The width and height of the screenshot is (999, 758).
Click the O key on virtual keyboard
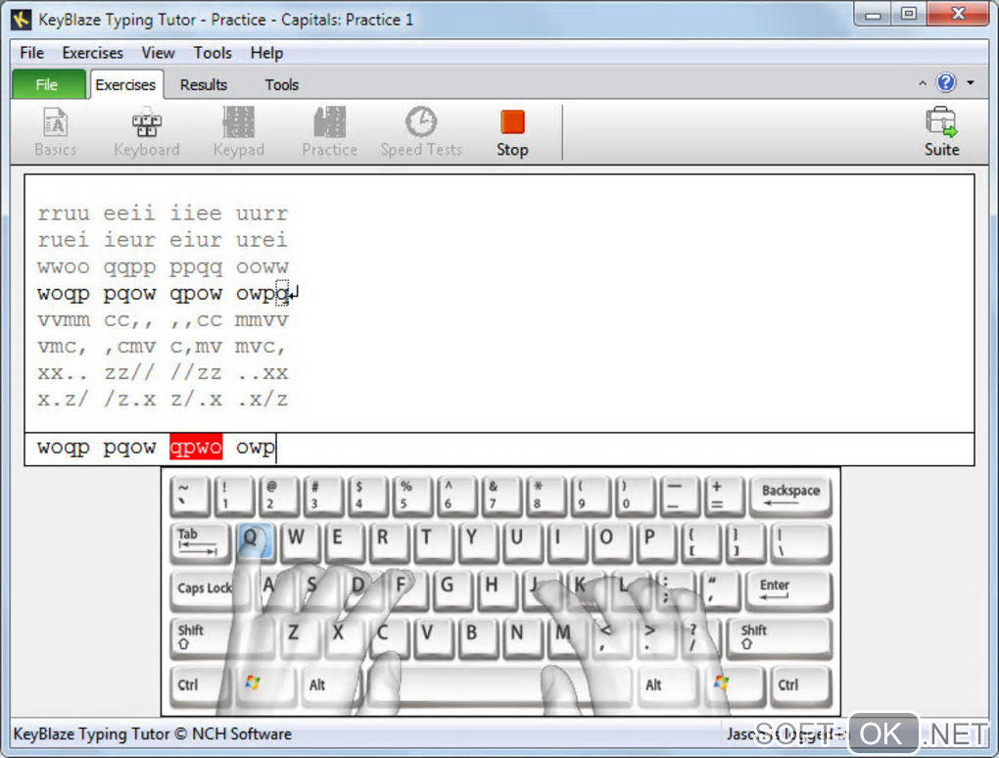point(611,543)
